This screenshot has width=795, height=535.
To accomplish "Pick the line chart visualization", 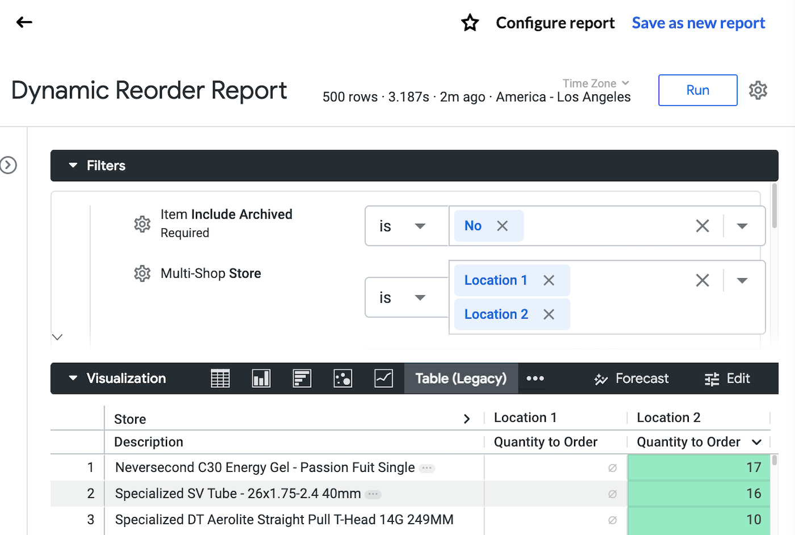I will (x=384, y=378).
